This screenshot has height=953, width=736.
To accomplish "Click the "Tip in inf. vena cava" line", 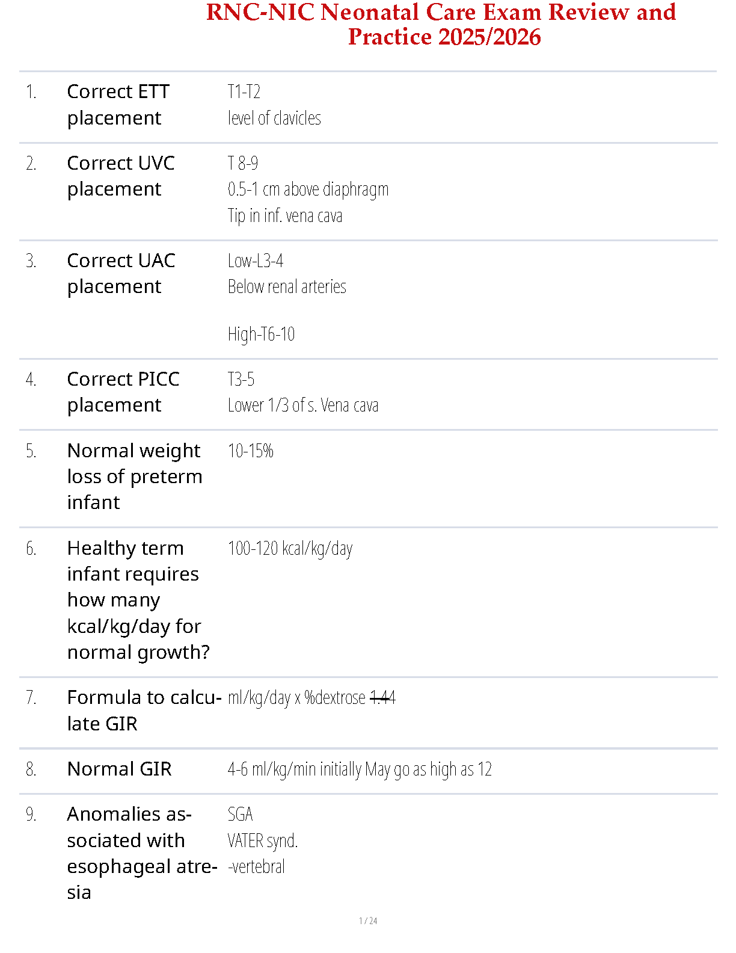I will 285,216.
